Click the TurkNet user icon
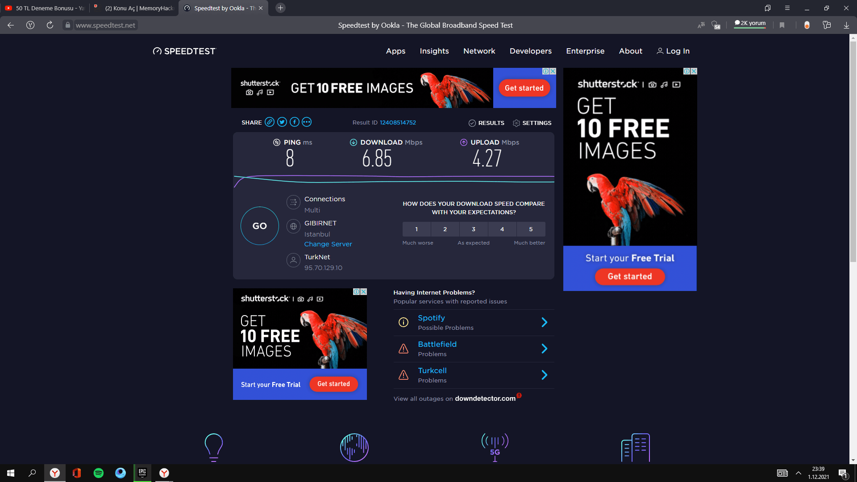Screen dimensions: 857x482 point(293,260)
